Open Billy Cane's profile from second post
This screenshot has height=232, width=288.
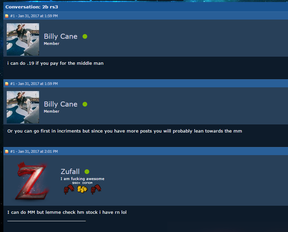[x=61, y=104]
